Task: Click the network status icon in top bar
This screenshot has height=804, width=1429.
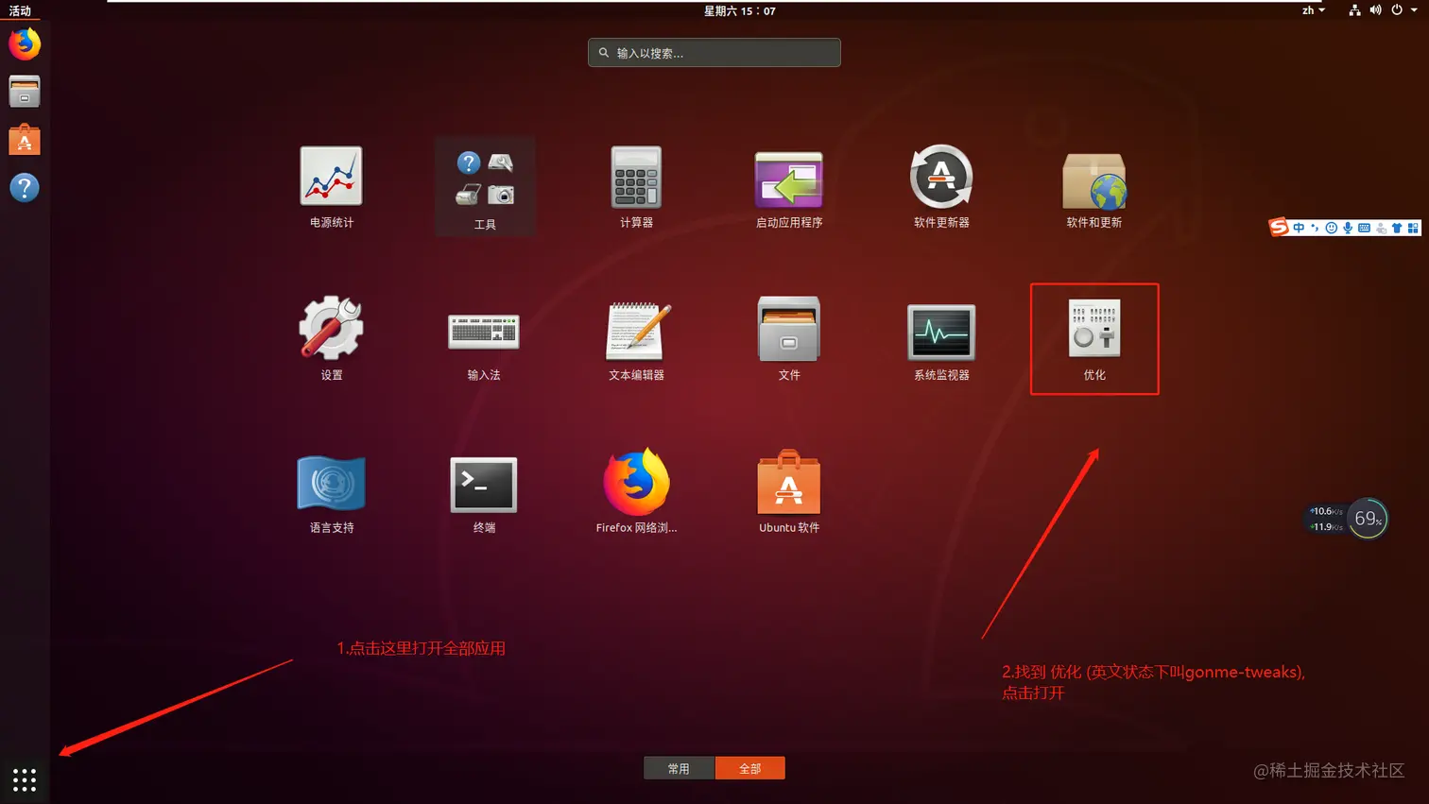Action: [x=1354, y=10]
